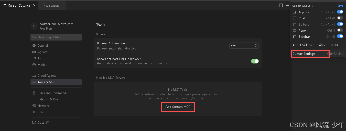This screenshot has height=131, width=346.
Task: Click the Docs book icon
Action: tap(34, 123)
